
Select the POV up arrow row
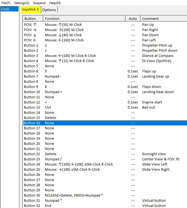click(105, 25)
